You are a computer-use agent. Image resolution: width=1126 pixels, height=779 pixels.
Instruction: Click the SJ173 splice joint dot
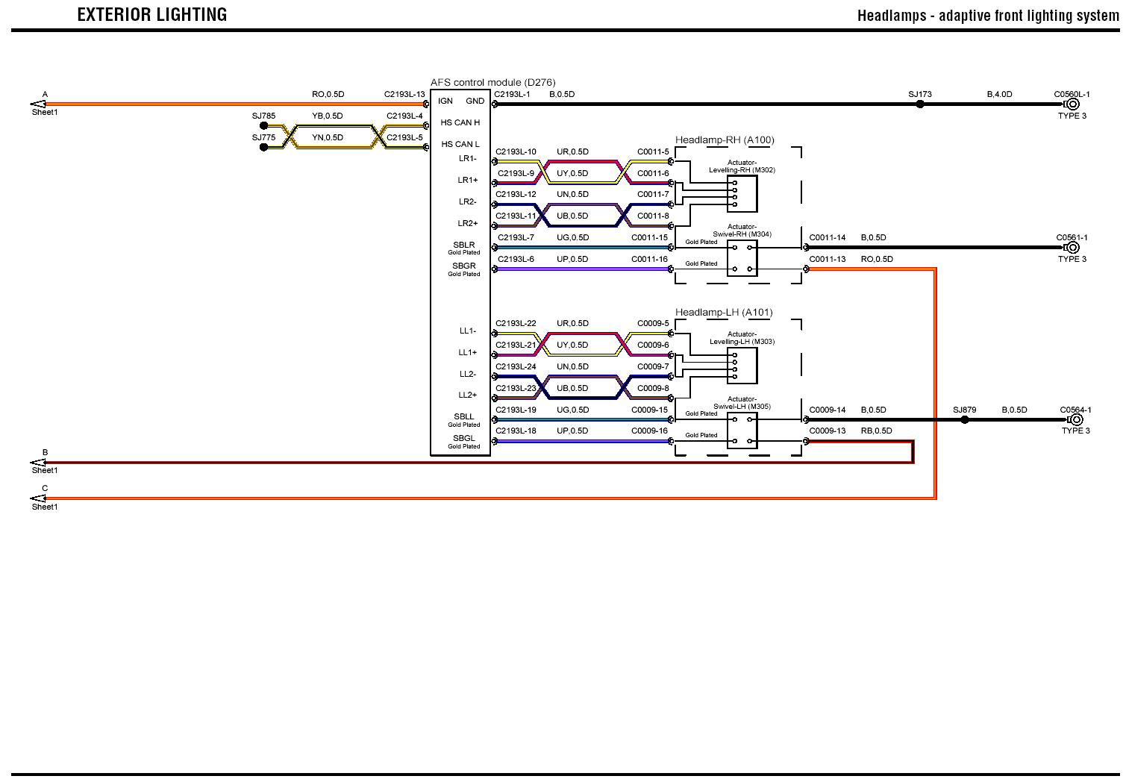pos(920,104)
